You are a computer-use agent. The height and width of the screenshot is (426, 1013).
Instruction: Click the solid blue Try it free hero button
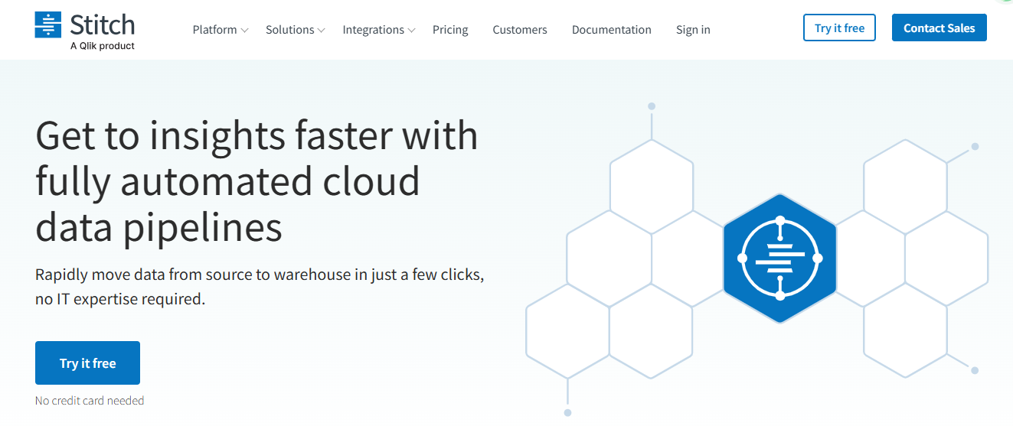(87, 363)
